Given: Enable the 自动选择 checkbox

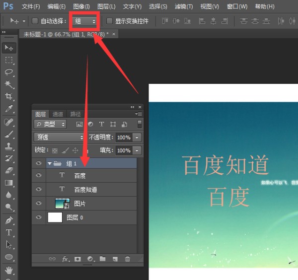Looking at the screenshot, I should 35,21.
